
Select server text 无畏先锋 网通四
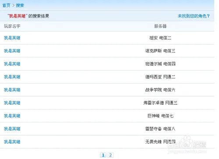click(x=160, y=141)
